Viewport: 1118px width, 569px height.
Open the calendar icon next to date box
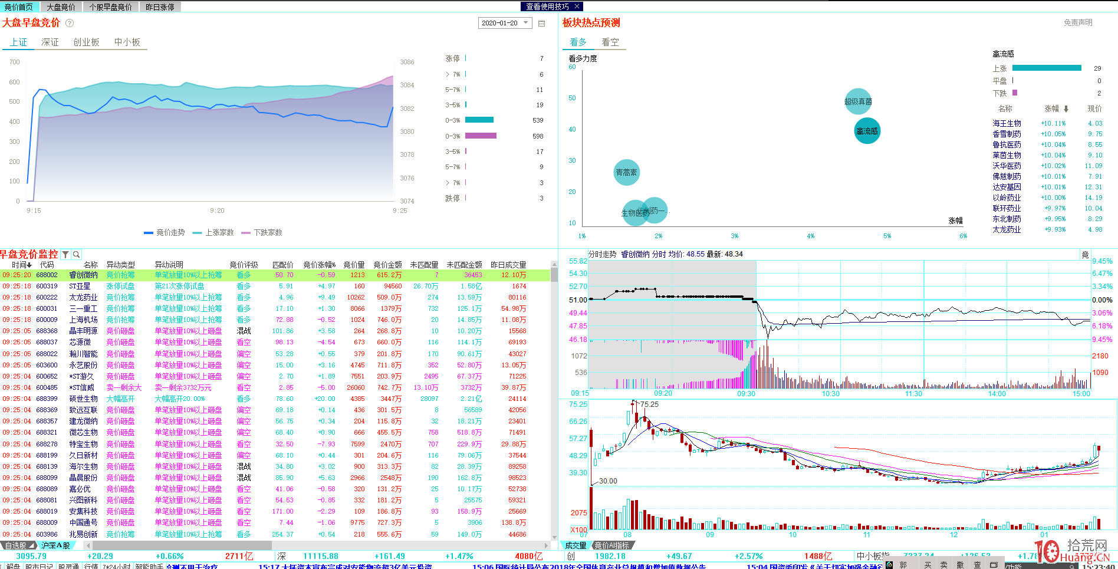541,23
